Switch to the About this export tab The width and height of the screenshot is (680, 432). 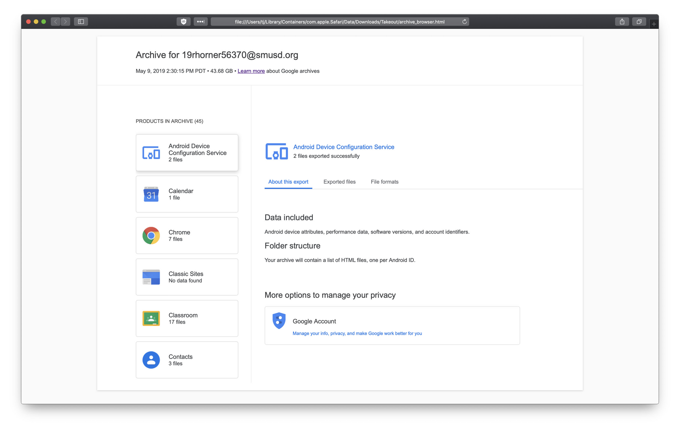[288, 182]
